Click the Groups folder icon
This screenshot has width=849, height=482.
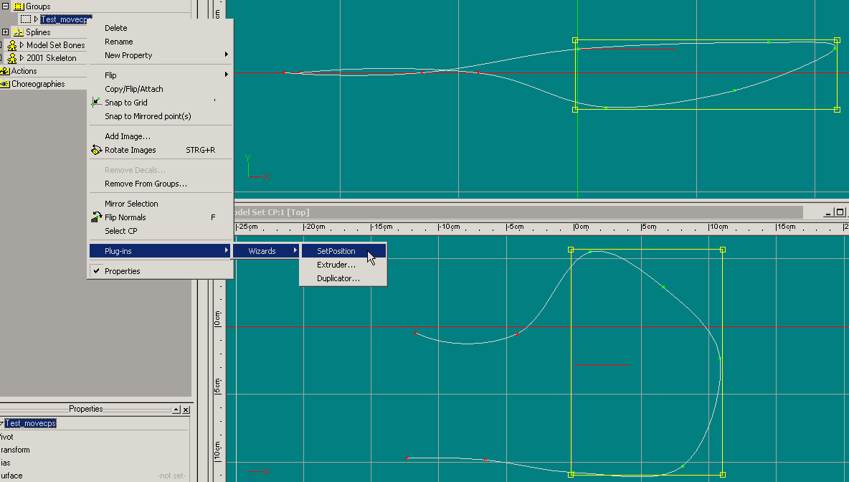pyautogui.click(x=19, y=6)
